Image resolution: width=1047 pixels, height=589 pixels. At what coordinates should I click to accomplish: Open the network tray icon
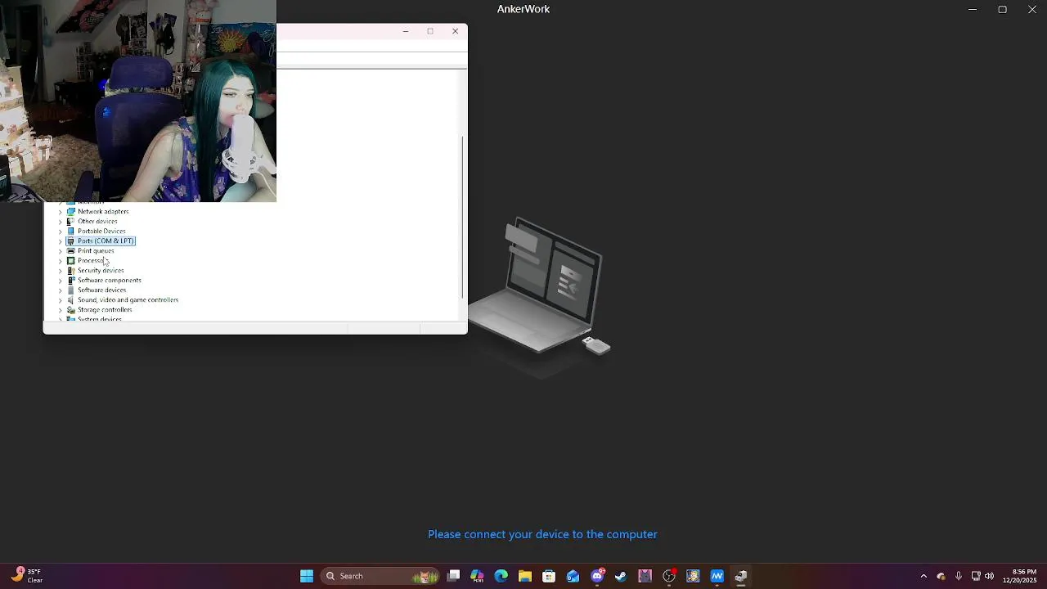[x=975, y=576]
